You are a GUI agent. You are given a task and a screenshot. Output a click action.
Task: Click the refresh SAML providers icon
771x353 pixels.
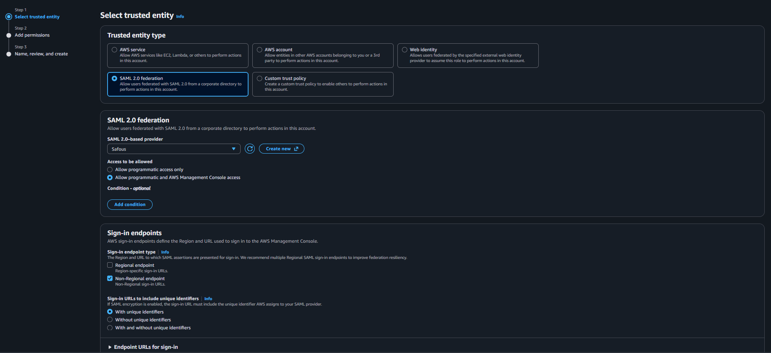250,149
